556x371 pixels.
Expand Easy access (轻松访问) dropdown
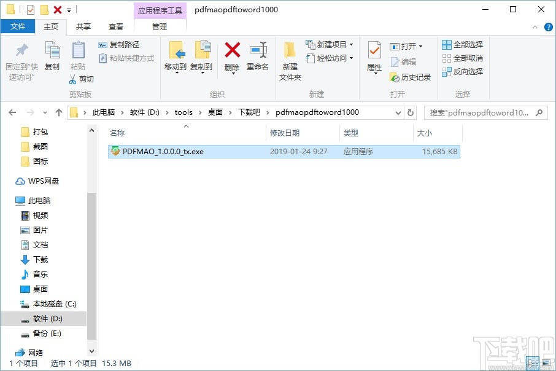352,58
